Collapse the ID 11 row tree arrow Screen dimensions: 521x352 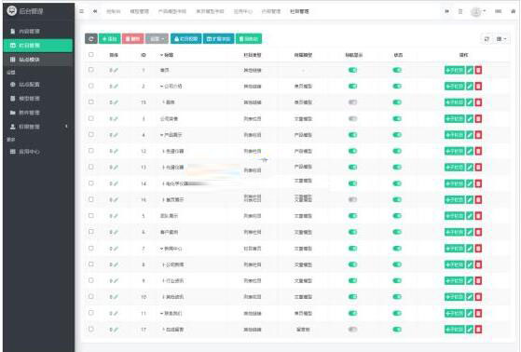[x=162, y=313]
